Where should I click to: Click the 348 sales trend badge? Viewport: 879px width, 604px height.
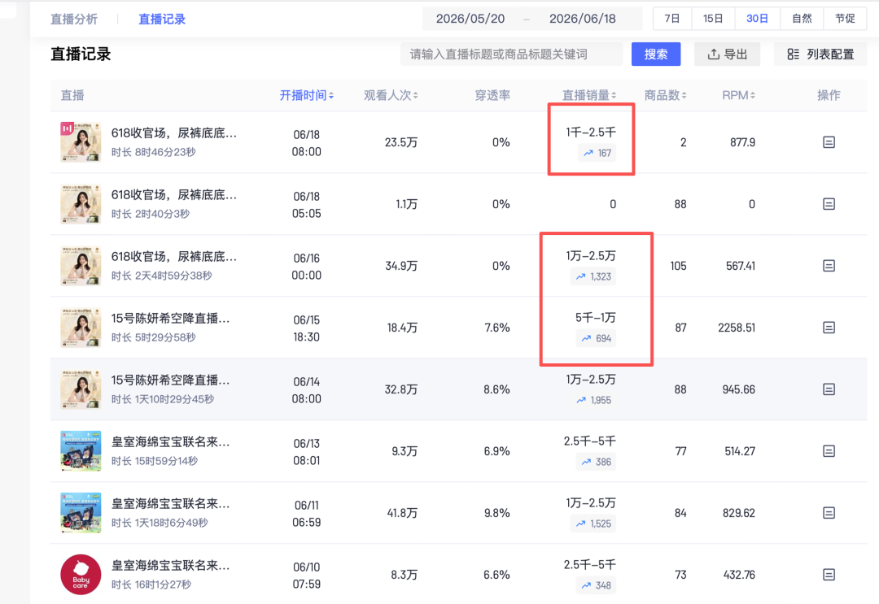coord(596,585)
